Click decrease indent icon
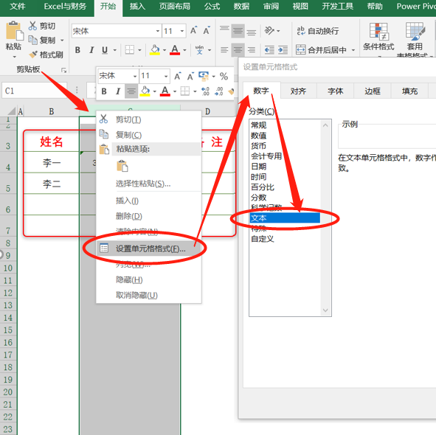The width and height of the screenshot is (436, 435). tap(269, 50)
